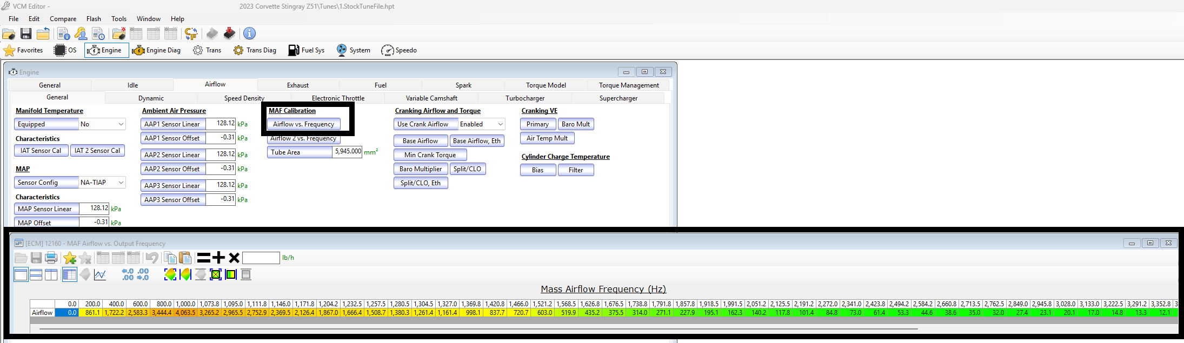Image resolution: width=1184 pixels, height=343 pixels.
Task: Add MAF table to favorites star icon
Action: [70, 258]
